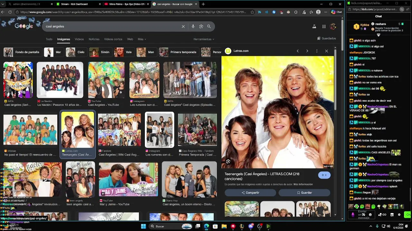The width and height of the screenshot is (412, 231).
Task: Open Mar y Jaime YouTube thumbnail
Action: (x=128, y=179)
